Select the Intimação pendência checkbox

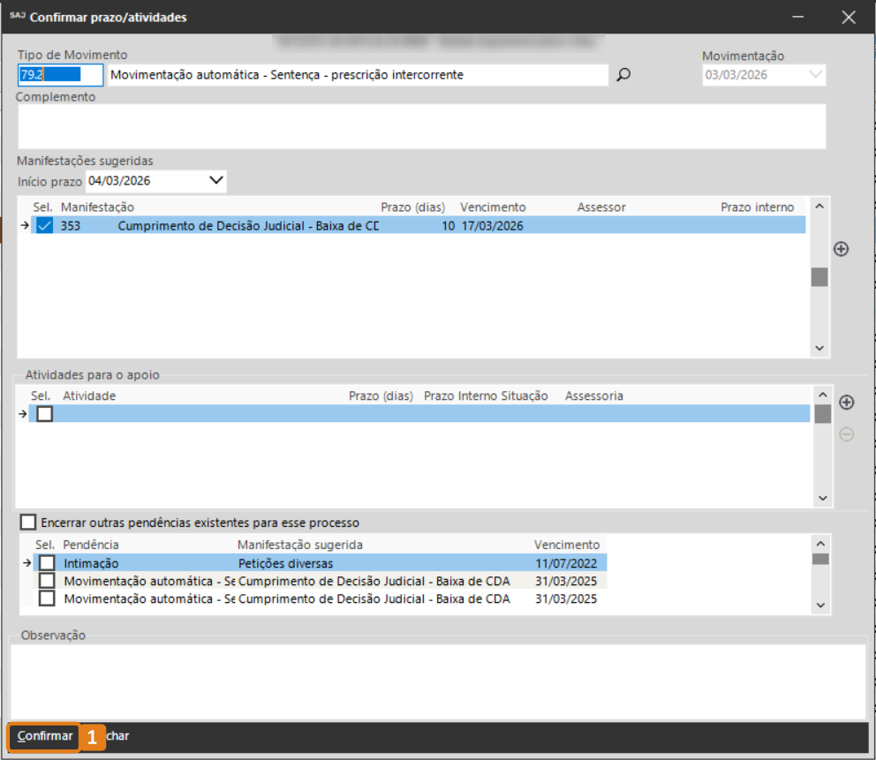(47, 563)
